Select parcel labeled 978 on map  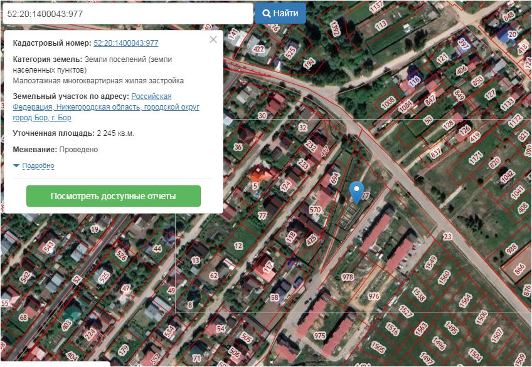click(348, 276)
